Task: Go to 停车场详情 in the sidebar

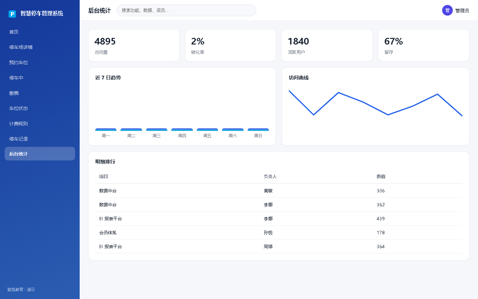Action: [40, 47]
